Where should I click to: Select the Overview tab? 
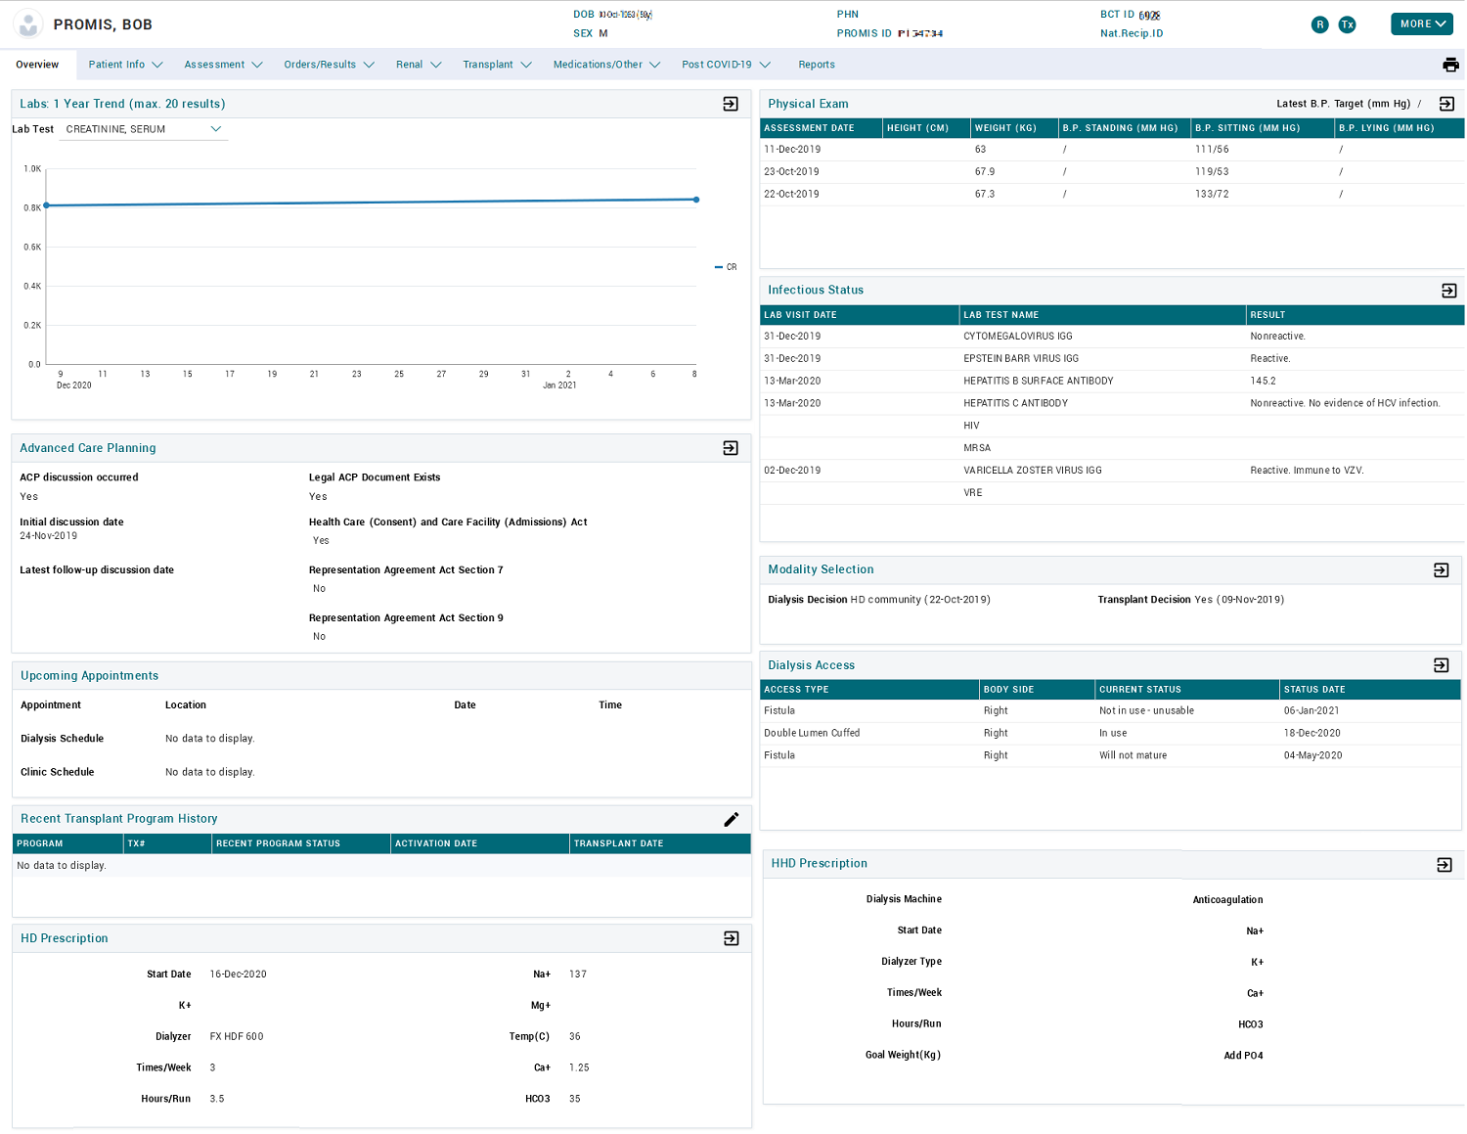[x=37, y=65]
